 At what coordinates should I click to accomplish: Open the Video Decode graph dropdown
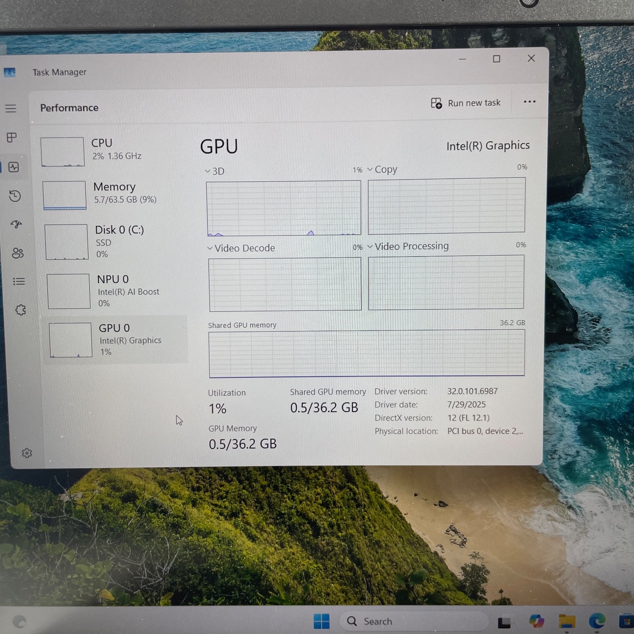click(x=241, y=248)
